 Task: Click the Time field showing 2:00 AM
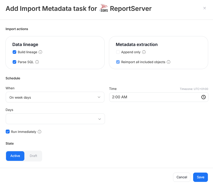[153, 97]
